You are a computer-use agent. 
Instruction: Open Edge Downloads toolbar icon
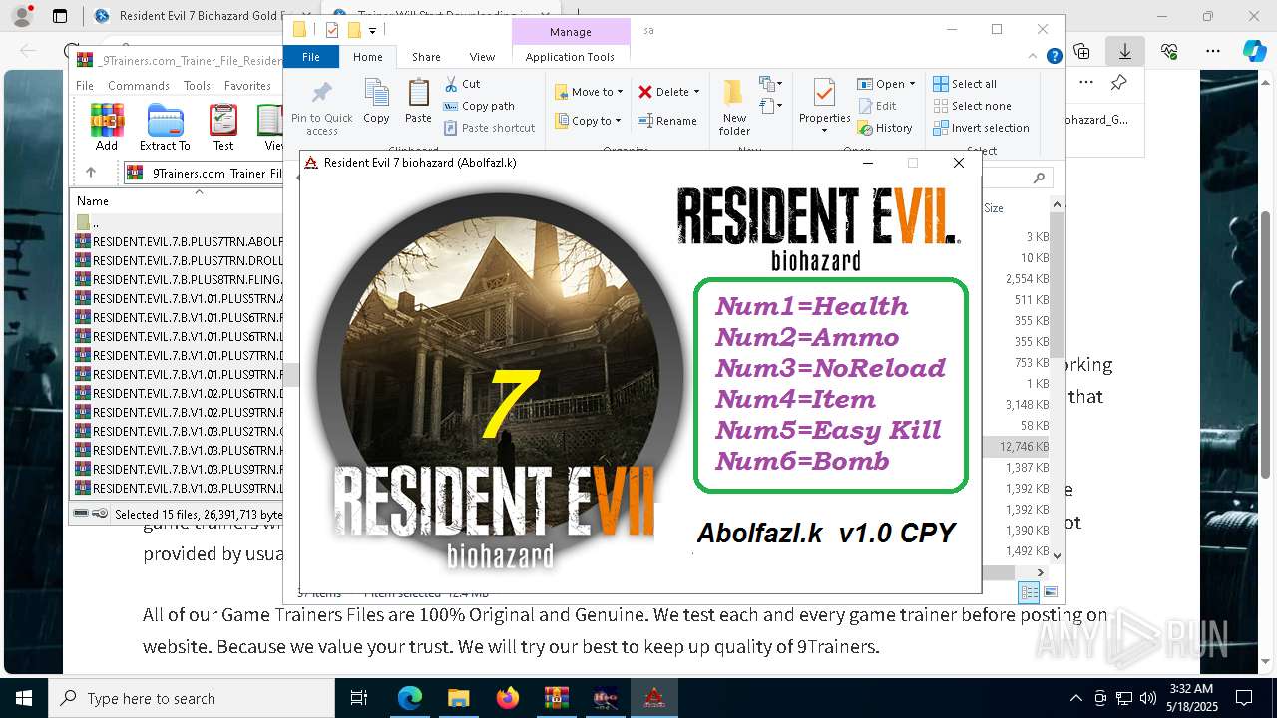(x=1125, y=51)
